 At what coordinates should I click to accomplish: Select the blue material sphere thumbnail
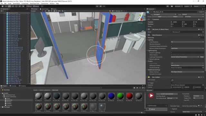[x=111, y=96]
